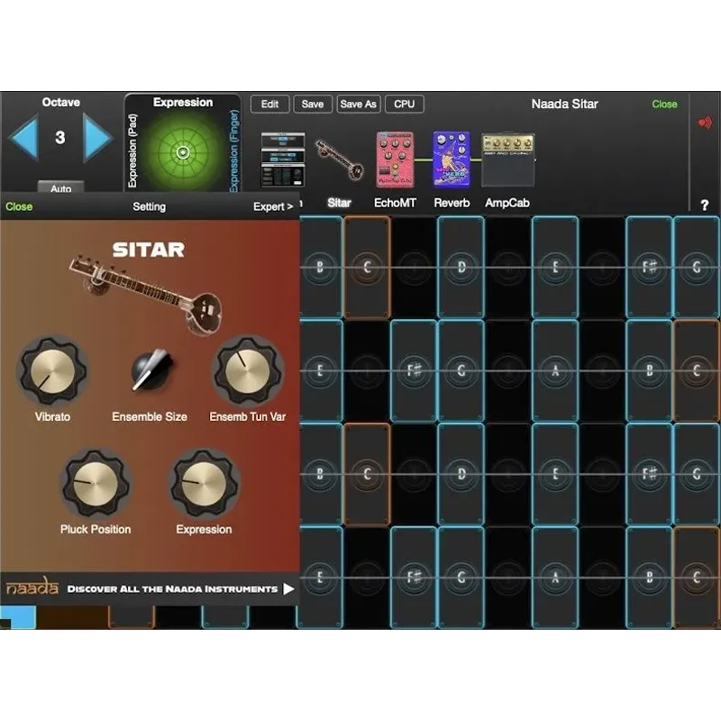The width and height of the screenshot is (721, 721).
Task: Click the Edit button
Action: click(269, 104)
